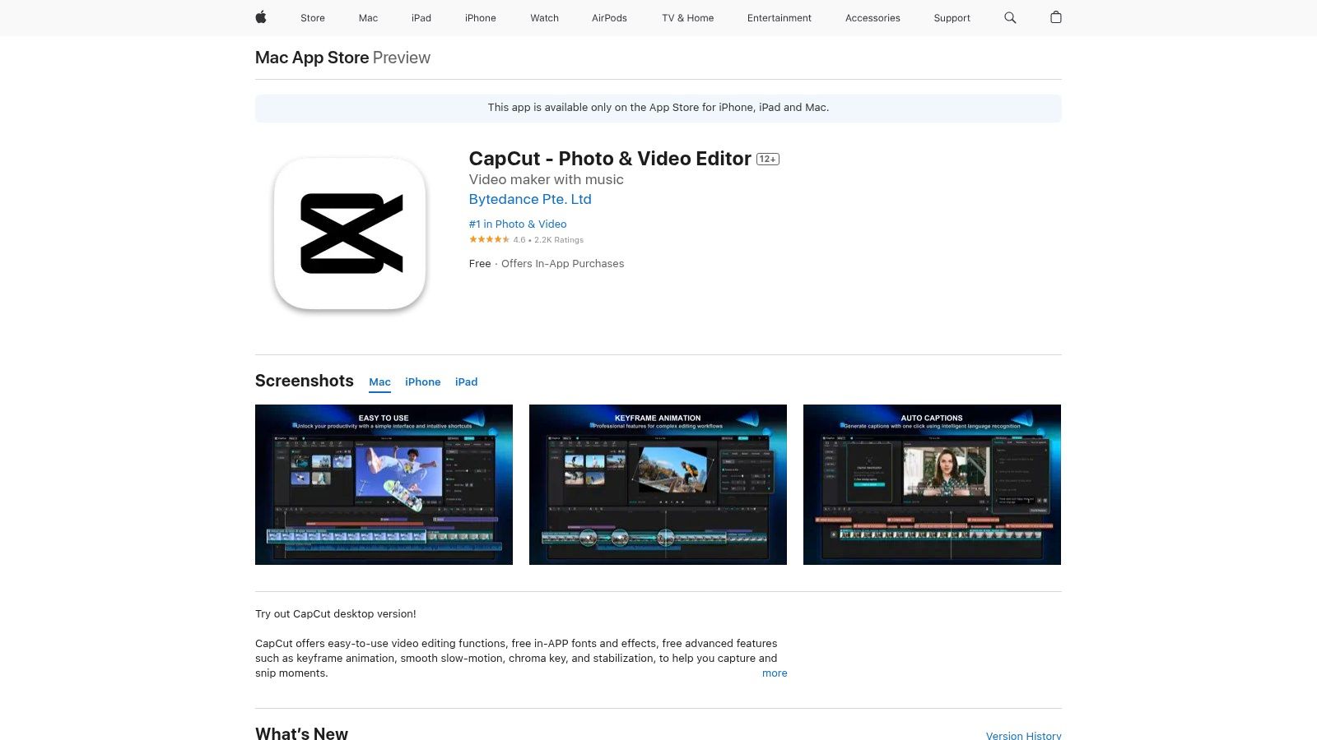This screenshot has height=740, width=1317.
Task: Click the Apple logo icon
Action: (x=261, y=17)
